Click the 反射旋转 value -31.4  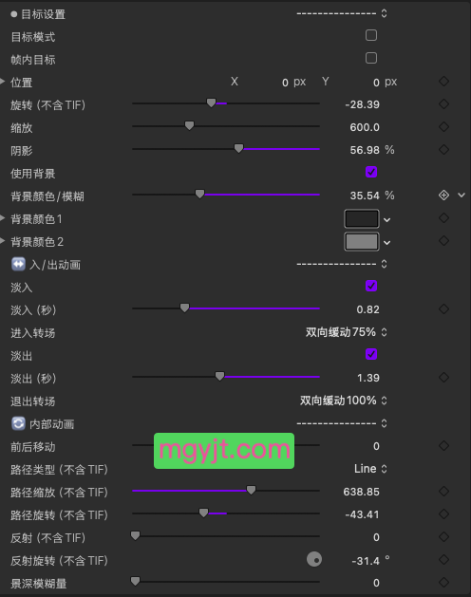click(x=366, y=561)
